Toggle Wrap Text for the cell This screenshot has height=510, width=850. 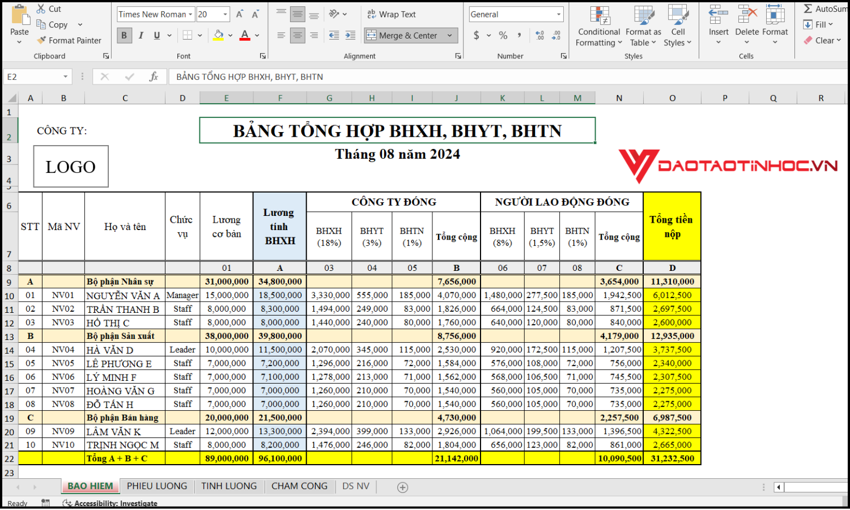(x=392, y=14)
